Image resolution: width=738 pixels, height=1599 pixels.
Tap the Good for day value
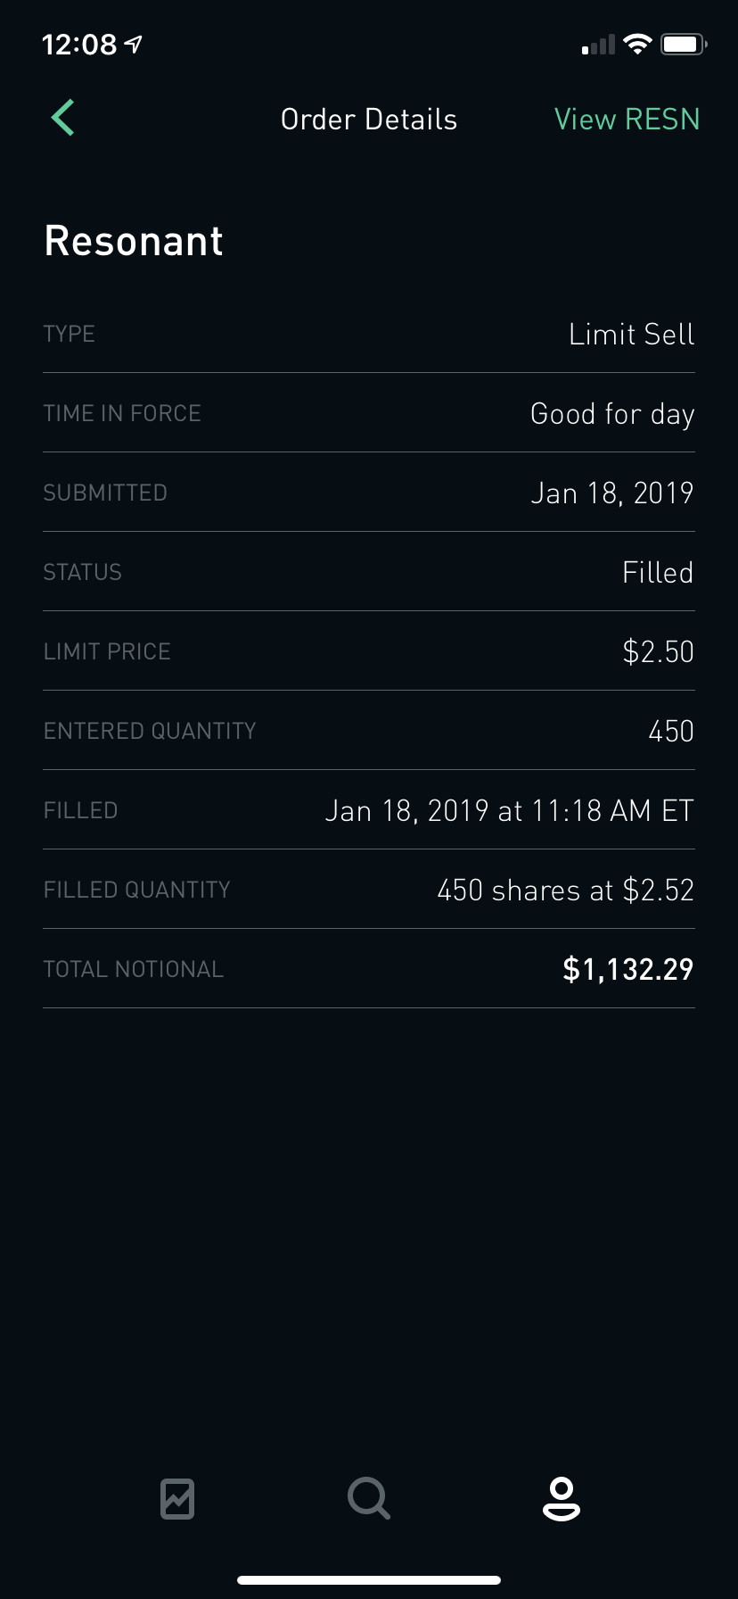[x=611, y=414]
